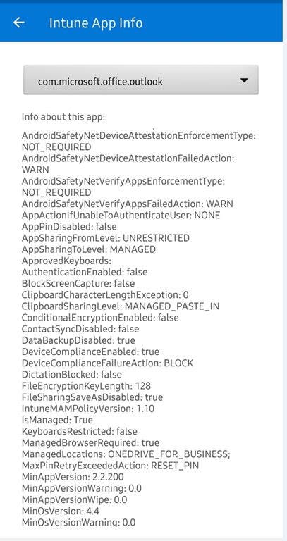Image resolution: width=287 pixels, height=541 pixels.
Task: Click the AppPinDisabled: false line
Action: (x=69, y=227)
